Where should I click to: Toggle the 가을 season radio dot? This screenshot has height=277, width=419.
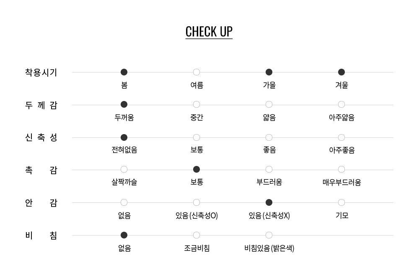coord(269,72)
